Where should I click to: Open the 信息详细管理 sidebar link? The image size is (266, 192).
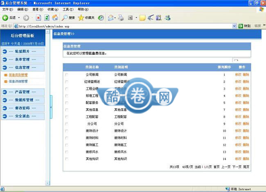[x=18, y=81]
